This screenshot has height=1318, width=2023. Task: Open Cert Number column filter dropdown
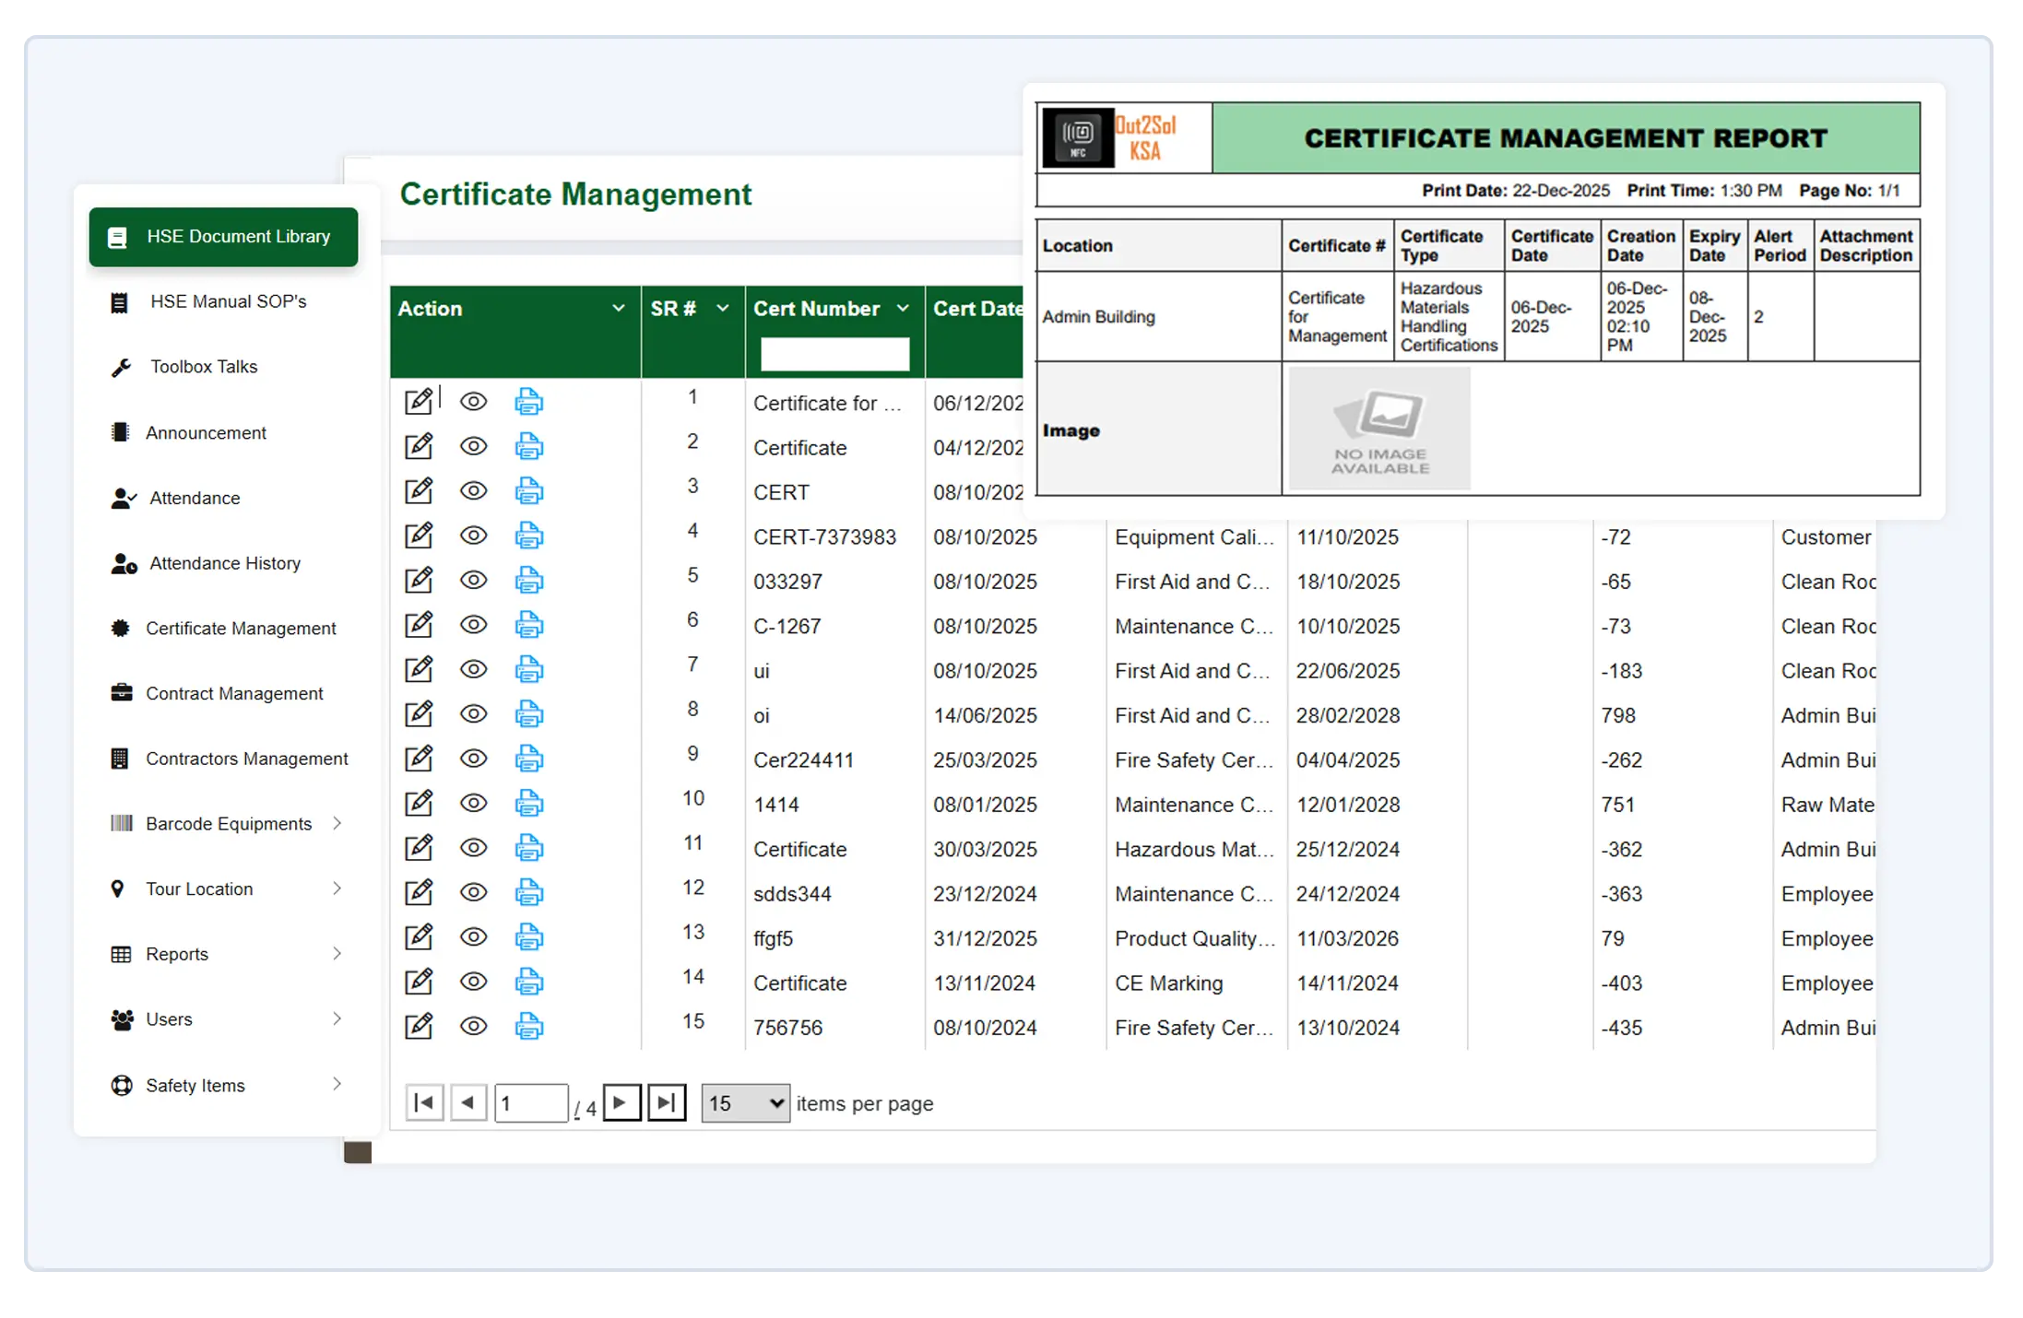(x=903, y=309)
